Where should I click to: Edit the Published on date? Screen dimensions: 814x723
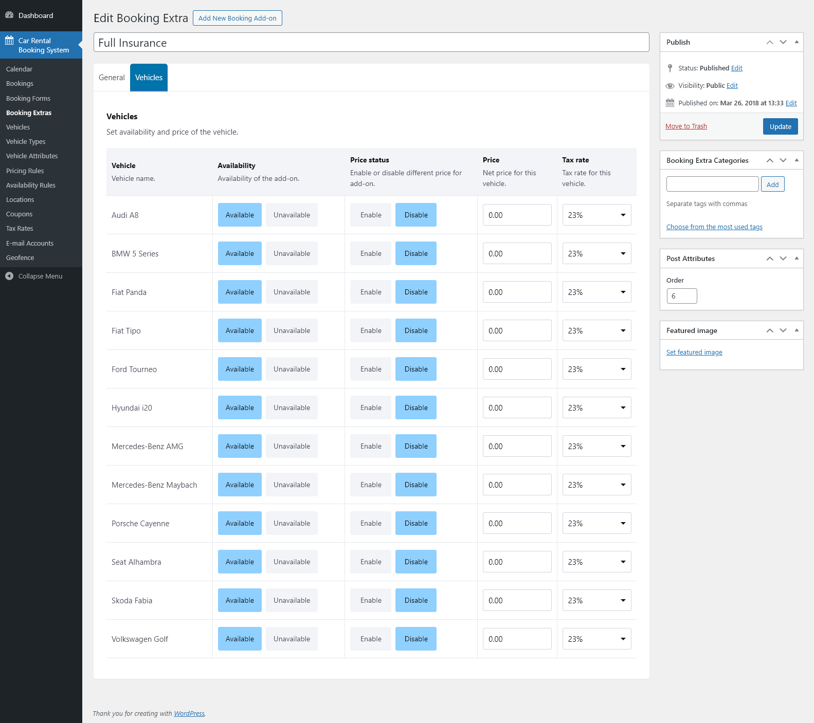(x=791, y=103)
